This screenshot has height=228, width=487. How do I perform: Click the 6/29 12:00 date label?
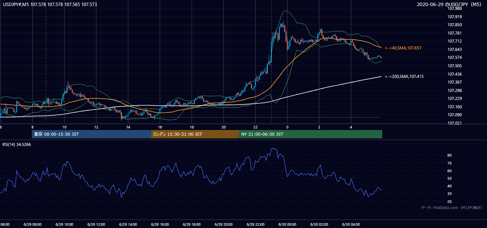96,224
